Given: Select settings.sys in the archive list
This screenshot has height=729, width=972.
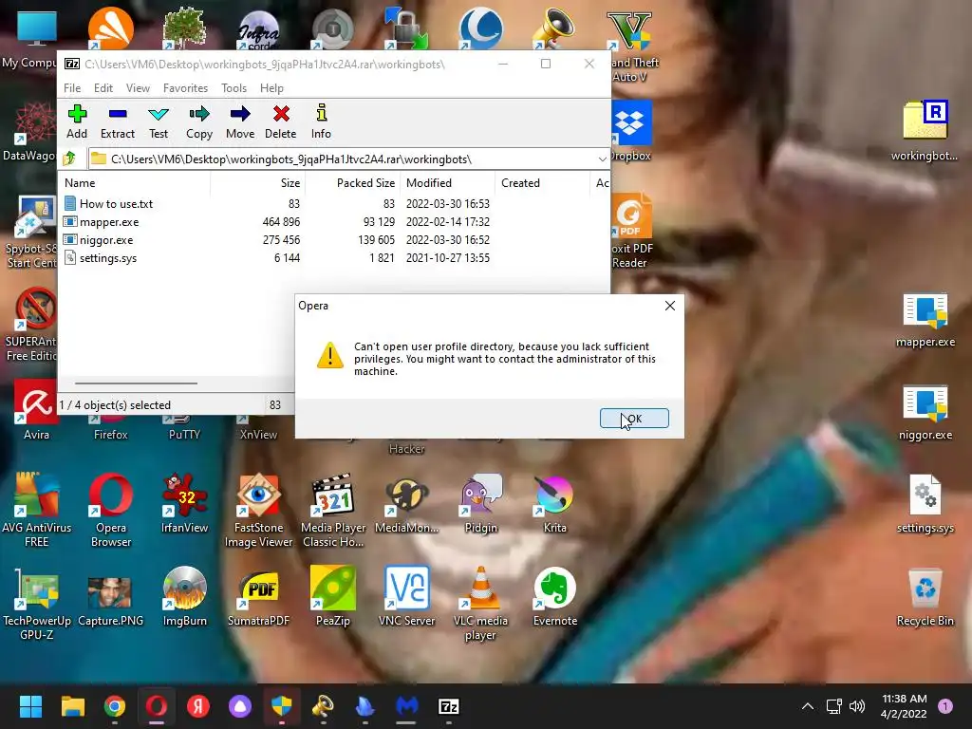Looking at the screenshot, I should point(335,258).
